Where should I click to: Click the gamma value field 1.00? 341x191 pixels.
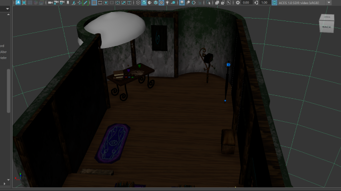click(x=264, y=3)
